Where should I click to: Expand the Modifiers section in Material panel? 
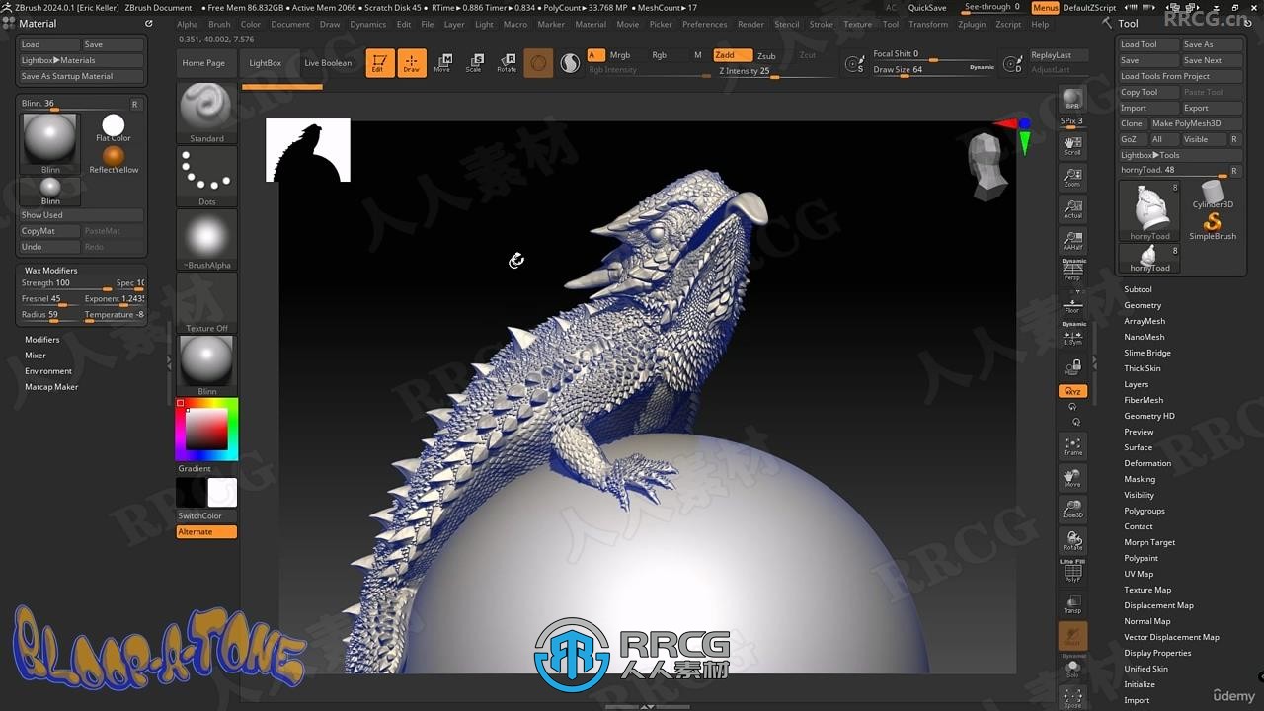click(x=42, y=340)
